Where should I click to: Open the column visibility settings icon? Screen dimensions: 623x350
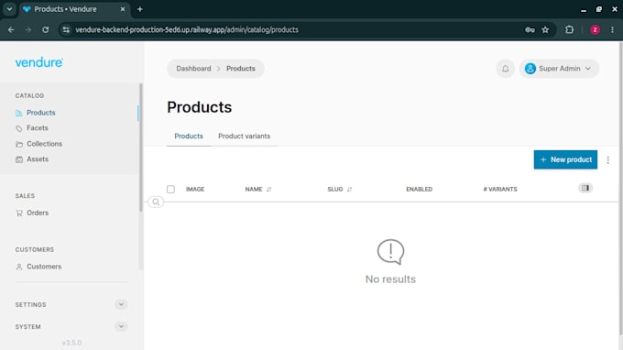click(x=585, y=188)
